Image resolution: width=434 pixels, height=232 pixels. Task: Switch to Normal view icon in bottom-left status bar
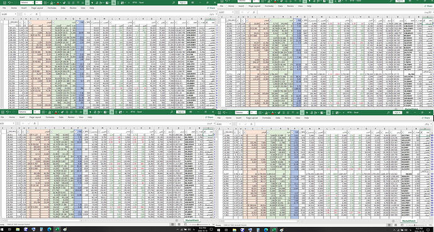coord(172,224)
